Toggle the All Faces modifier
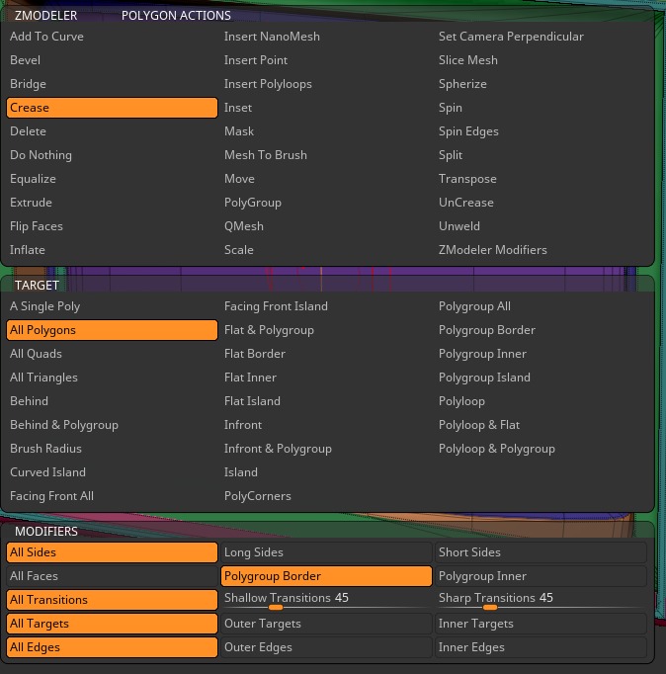The height and width of the screenshot is (674, 666). point(112,576)
